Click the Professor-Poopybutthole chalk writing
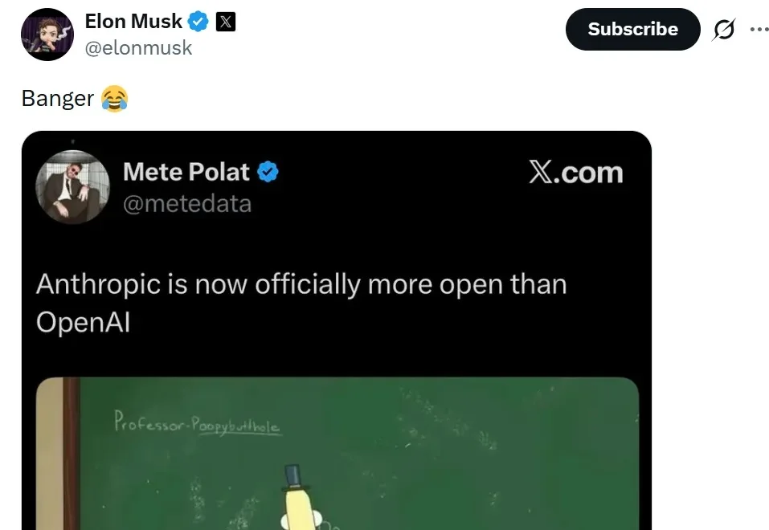Screen dimensions: 769x530 tap(197, 422)
